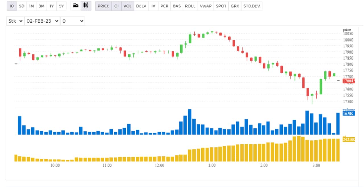Select the candlestick chart icon
The height and width of the screenshot is (187, 364).
86,5
